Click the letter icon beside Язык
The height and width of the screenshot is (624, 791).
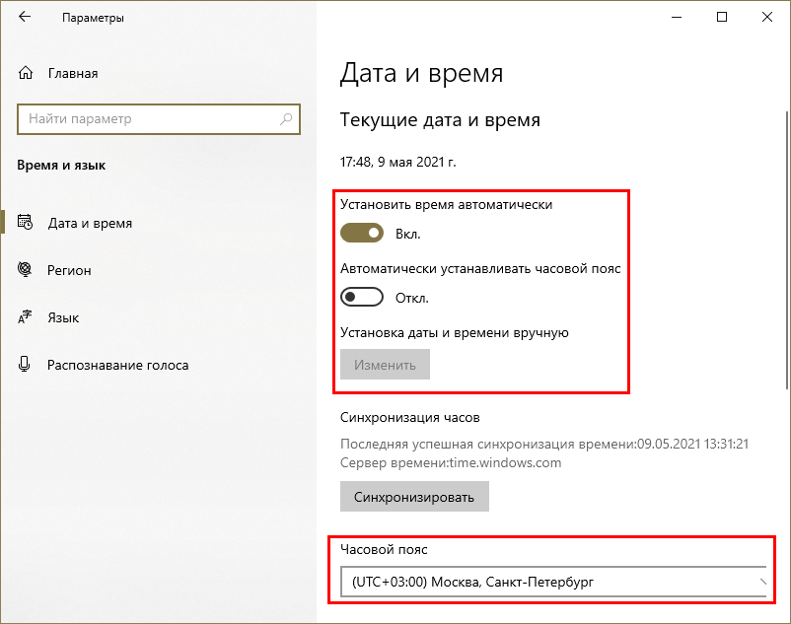pyautogui.click(x=27, y=317)
